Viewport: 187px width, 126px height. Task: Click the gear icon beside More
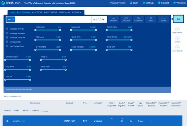[x=43, y=111]
